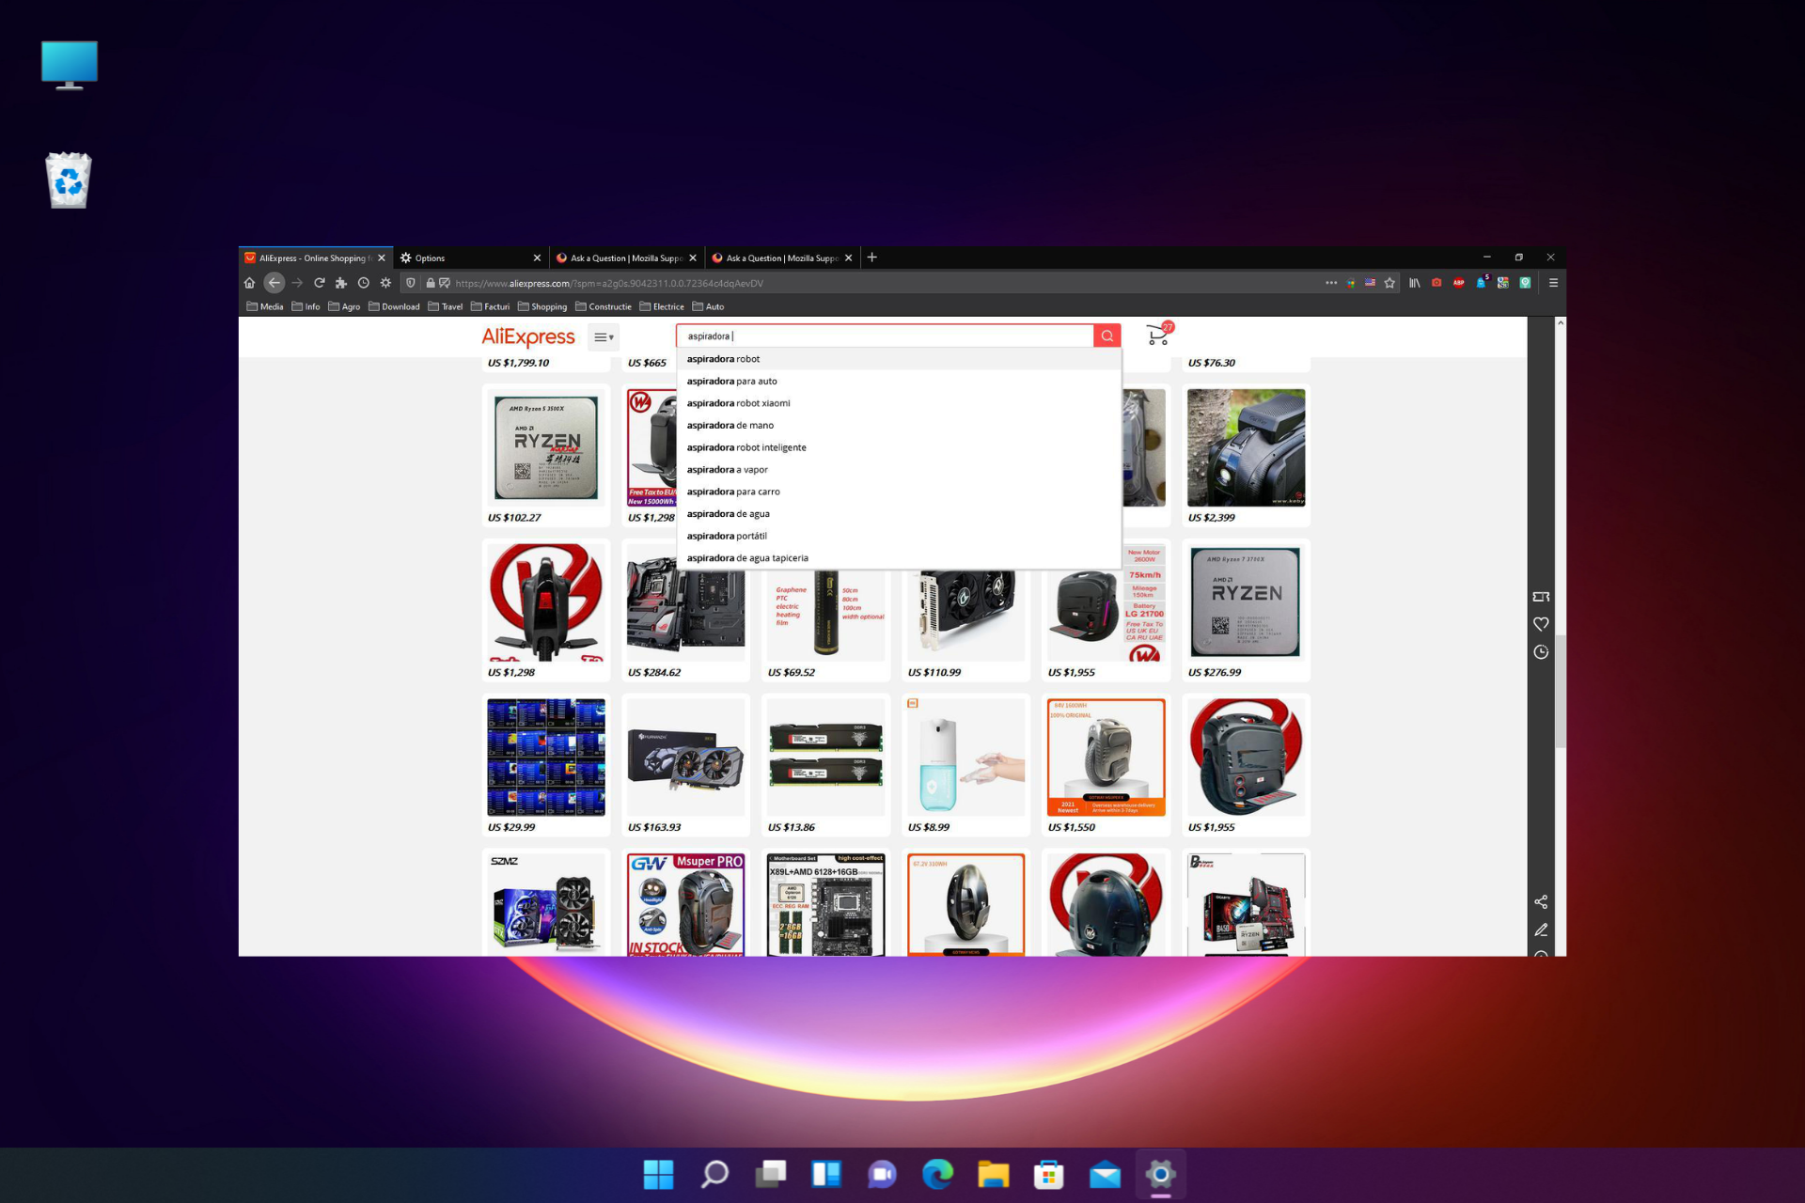Switch to the second Ask a Question tab
The width and height of the screenshot is (1805, 1203).
(x=782, y=258)
